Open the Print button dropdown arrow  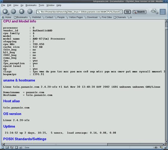[x=157, y=13]
